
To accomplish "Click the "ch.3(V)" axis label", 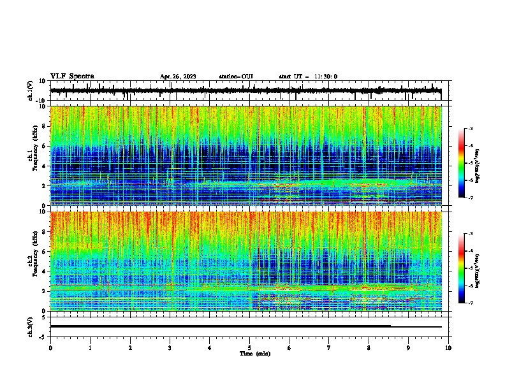I will click(30, 327).
